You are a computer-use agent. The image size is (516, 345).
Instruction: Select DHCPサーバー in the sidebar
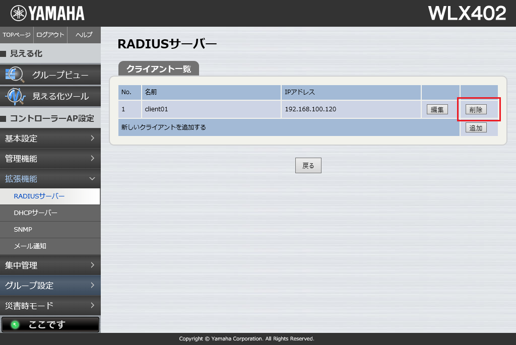tap(36, 213)
